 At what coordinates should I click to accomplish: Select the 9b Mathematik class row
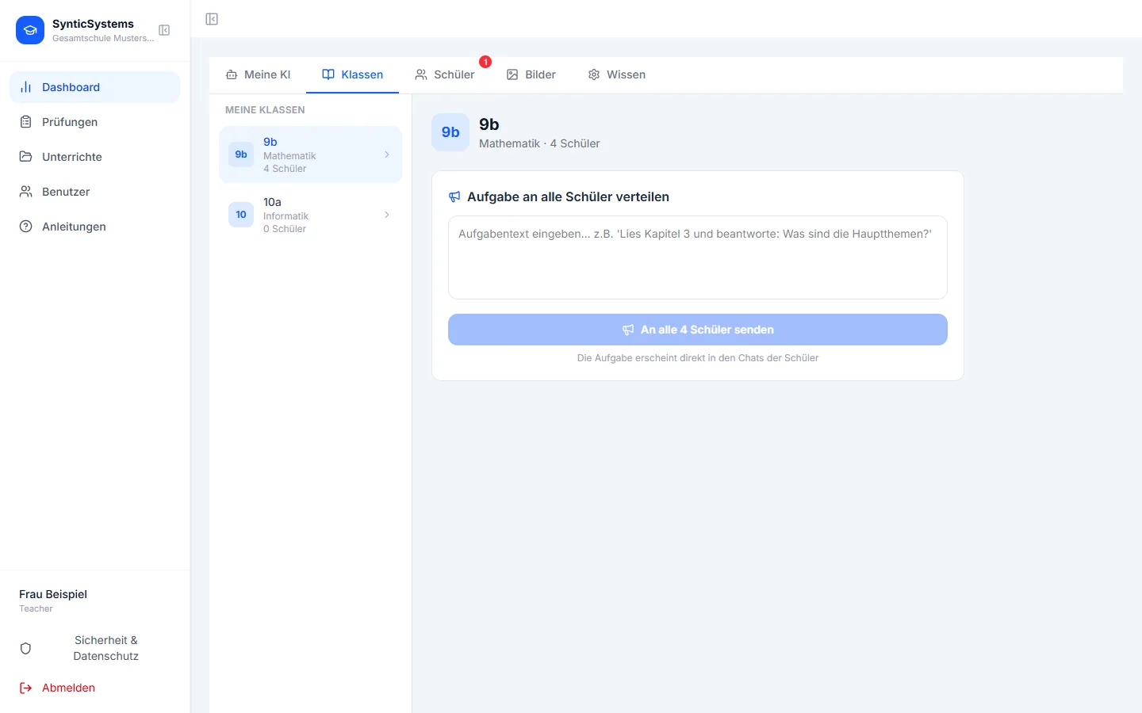point(311,154)
